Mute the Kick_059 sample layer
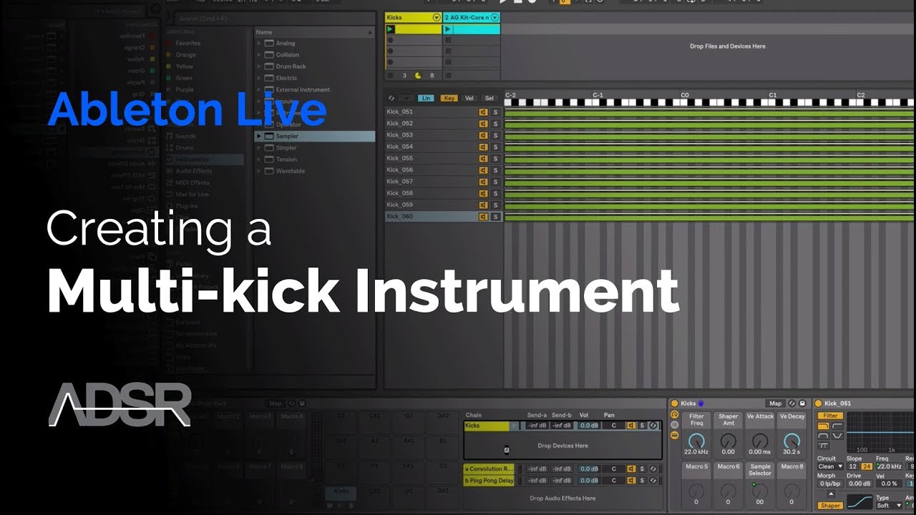This screenshot has width=916, height=515. tap(484, 205)
